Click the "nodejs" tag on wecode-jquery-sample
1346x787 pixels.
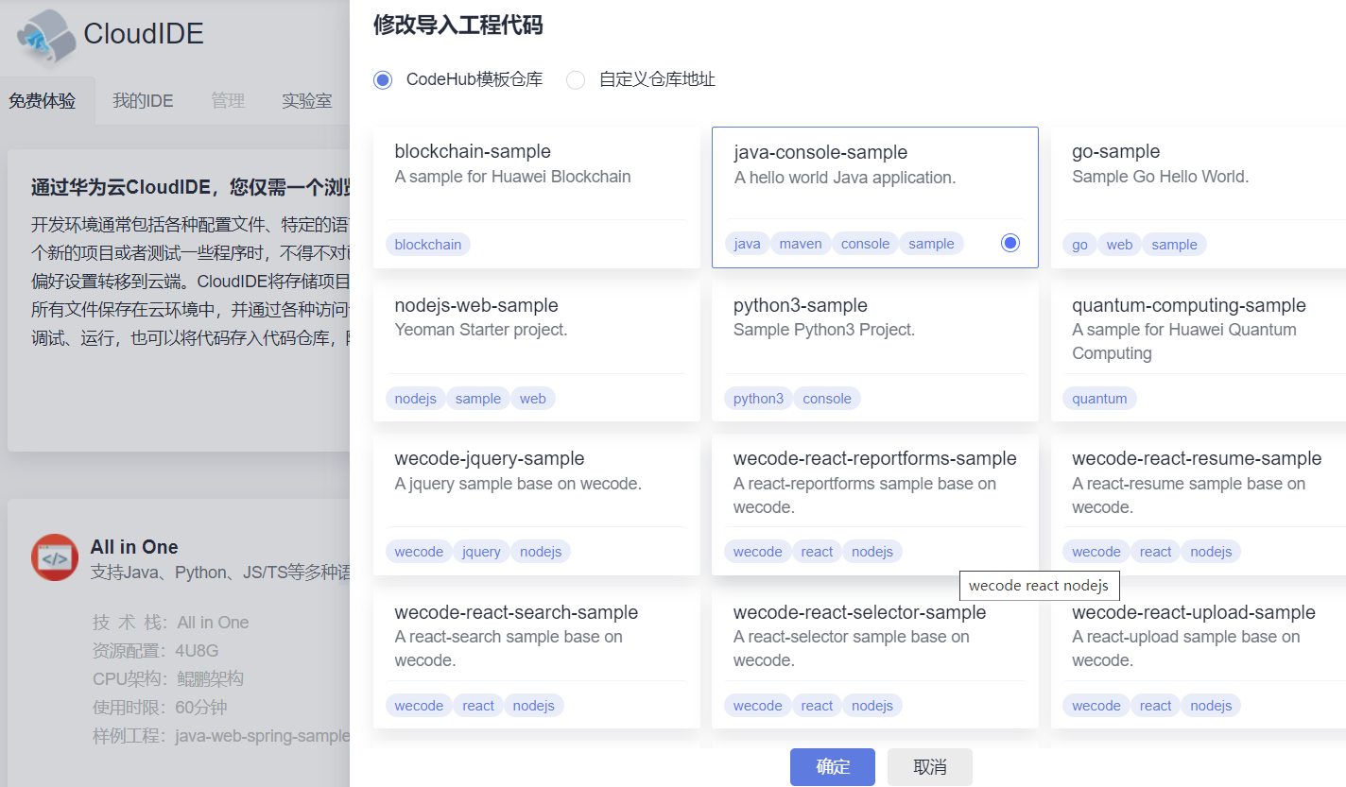pyautogui.click(x=541, y=552)
